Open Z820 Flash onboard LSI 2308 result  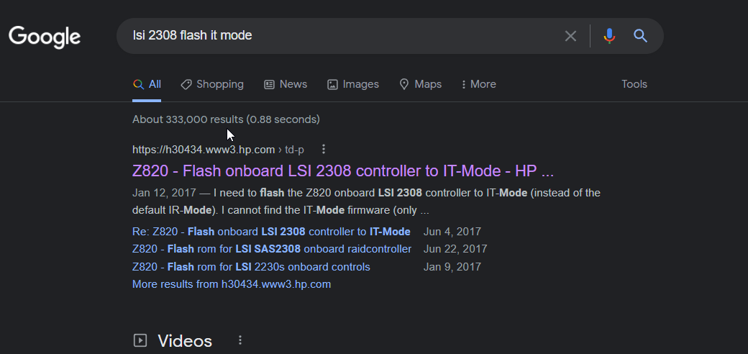point(343,171)
